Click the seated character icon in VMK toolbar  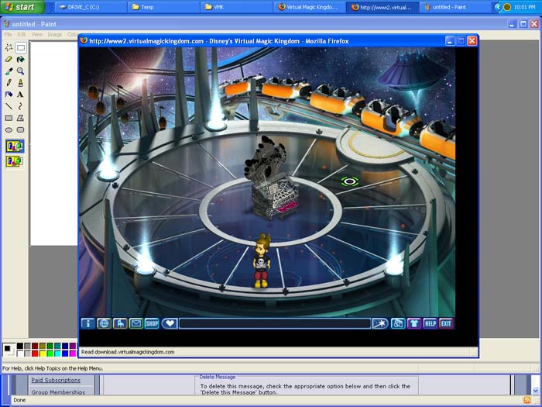click(x=119, y=323)
